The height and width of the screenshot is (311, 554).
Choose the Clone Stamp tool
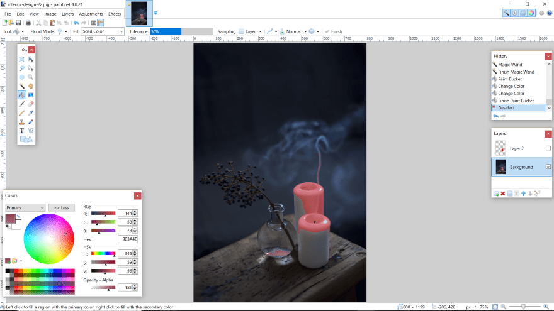point(21,122)
